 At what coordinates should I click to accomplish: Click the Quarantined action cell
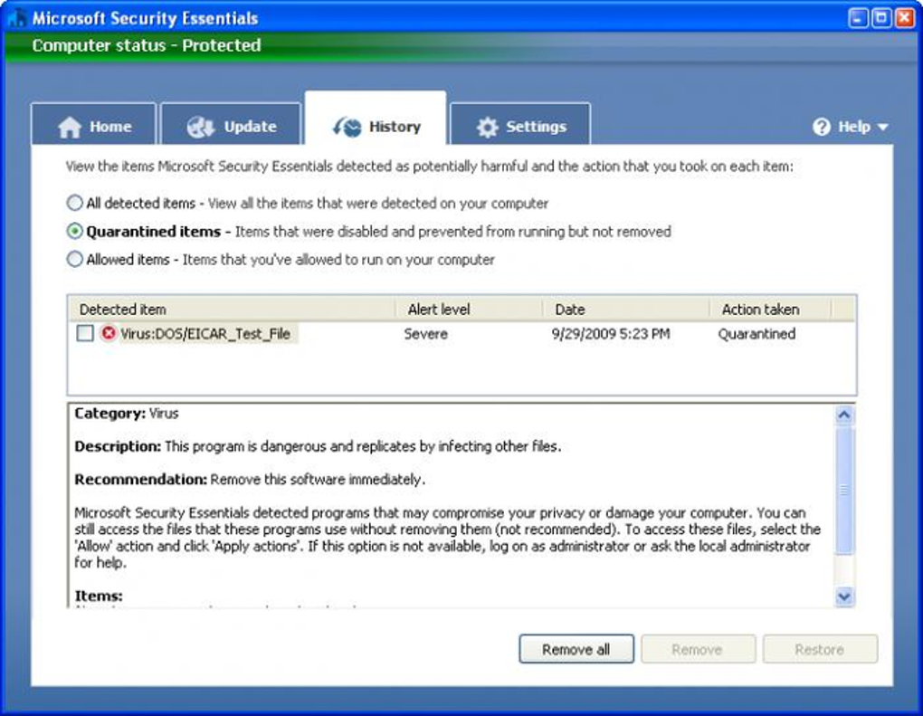click(756, 334)
